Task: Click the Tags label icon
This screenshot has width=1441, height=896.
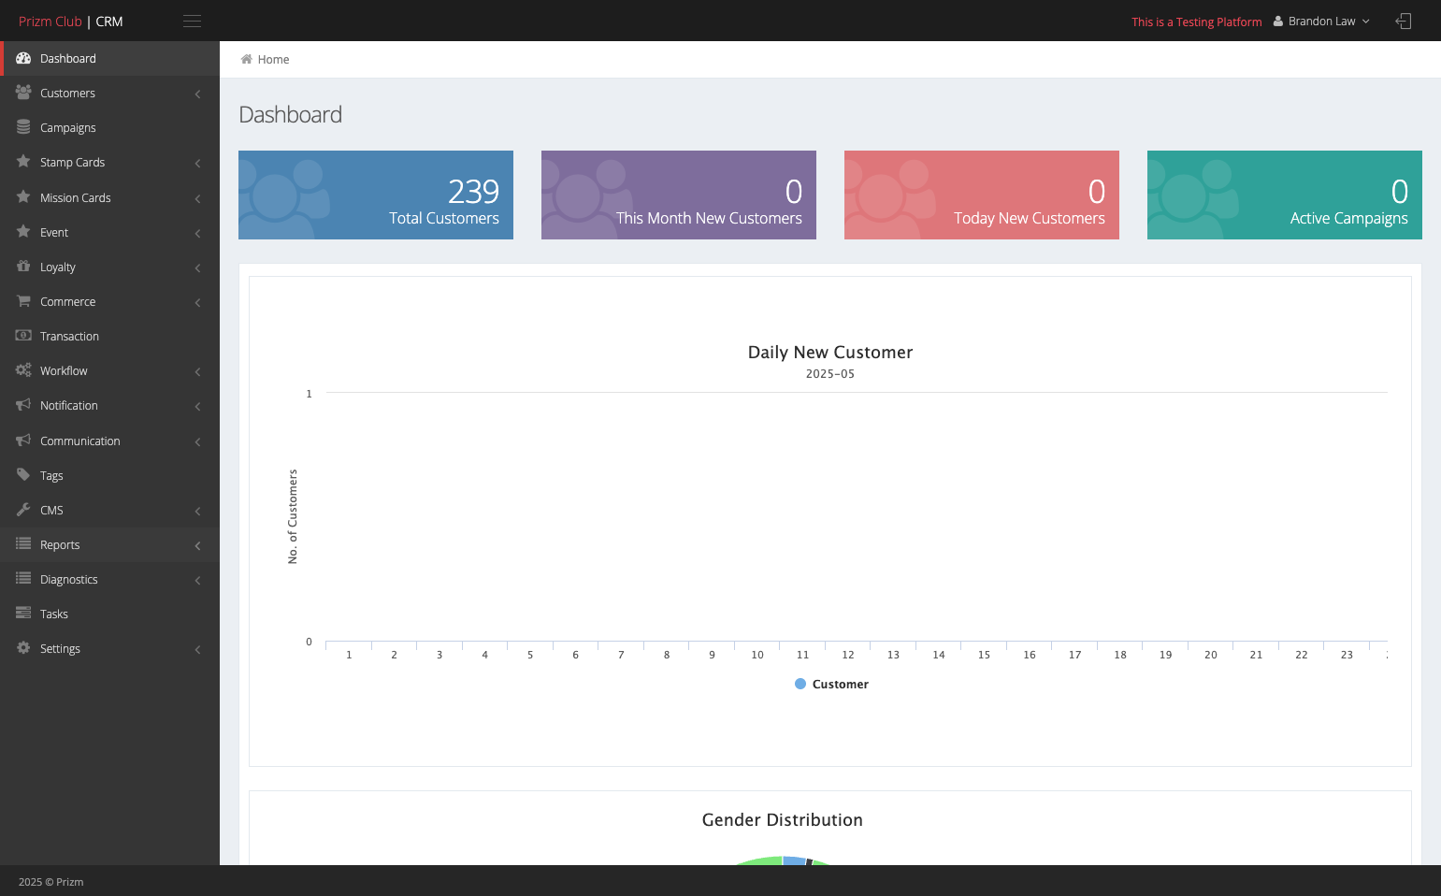Action: 23,475
